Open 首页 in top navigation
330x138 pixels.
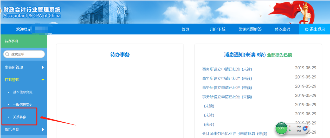pyautogui.click(x=185, y=29)
